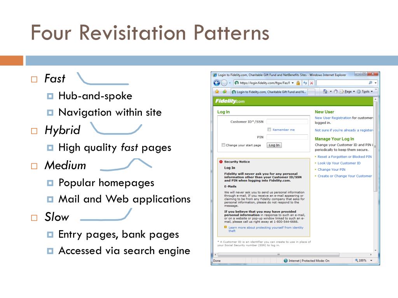Click the Internet Protected Mode On status

[x=309, y=260]
